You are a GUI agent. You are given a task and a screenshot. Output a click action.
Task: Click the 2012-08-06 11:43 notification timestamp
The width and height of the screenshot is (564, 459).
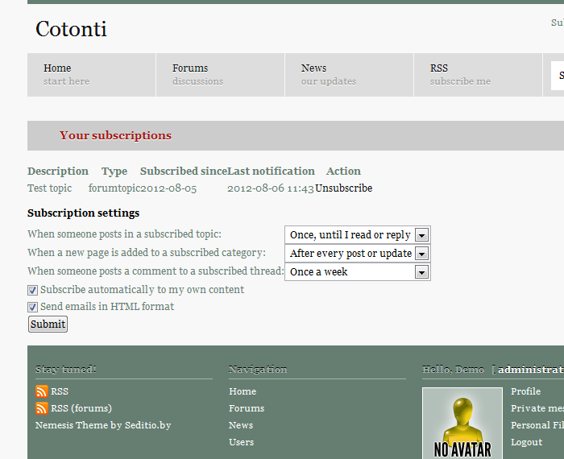coord(271,188)
